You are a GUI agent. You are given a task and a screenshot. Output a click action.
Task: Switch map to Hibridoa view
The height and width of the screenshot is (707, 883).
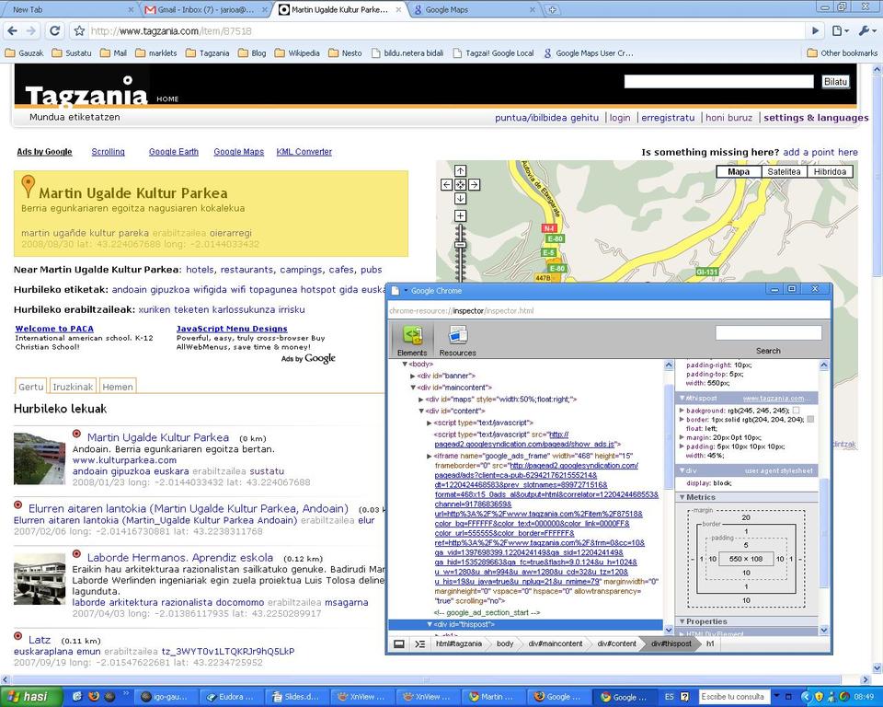click(830, 172)
